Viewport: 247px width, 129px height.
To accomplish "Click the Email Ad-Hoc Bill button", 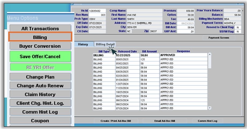I will [x=165, y=121].
